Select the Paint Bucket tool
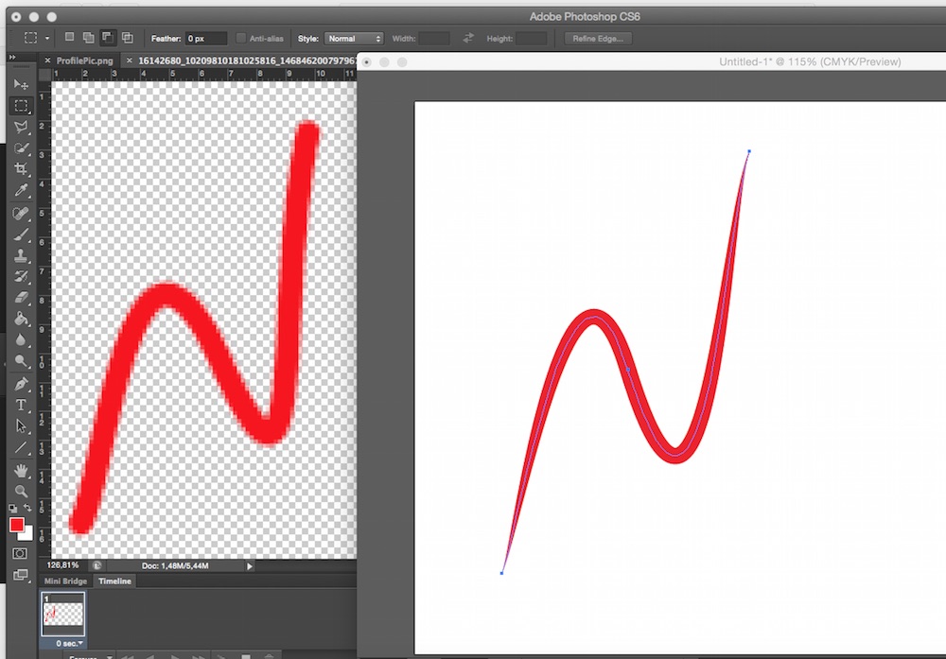The height and width of the screenshot is (659, 946). [21, 319]
